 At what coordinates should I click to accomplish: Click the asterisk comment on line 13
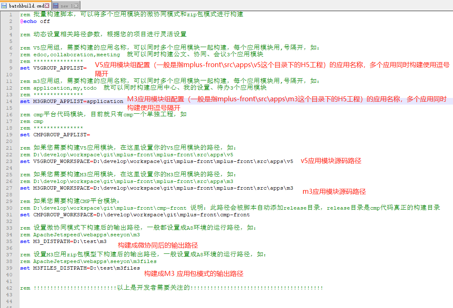pyautogui.click(x=51, y=95)
